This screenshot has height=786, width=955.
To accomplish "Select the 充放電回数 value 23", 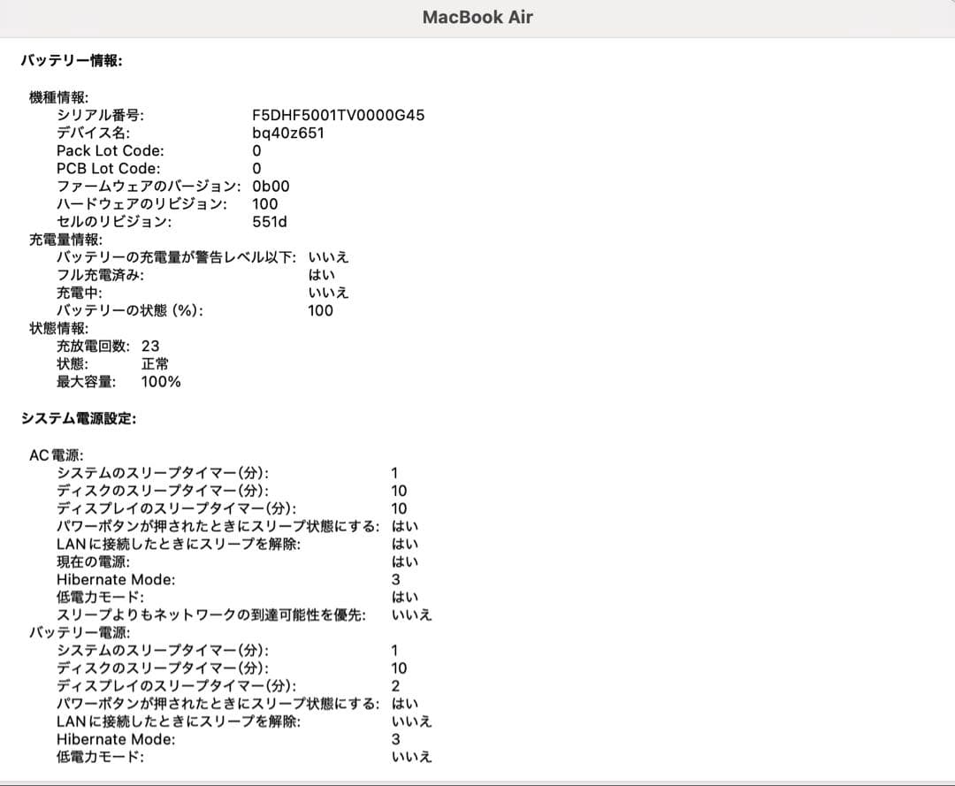I will pos(151,346).
